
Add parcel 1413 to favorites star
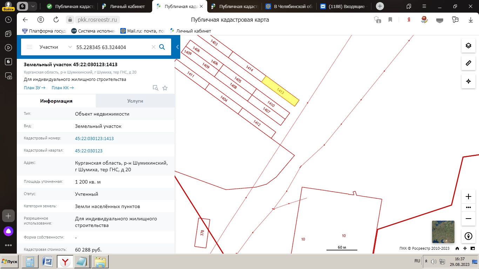tap(165, 88)
